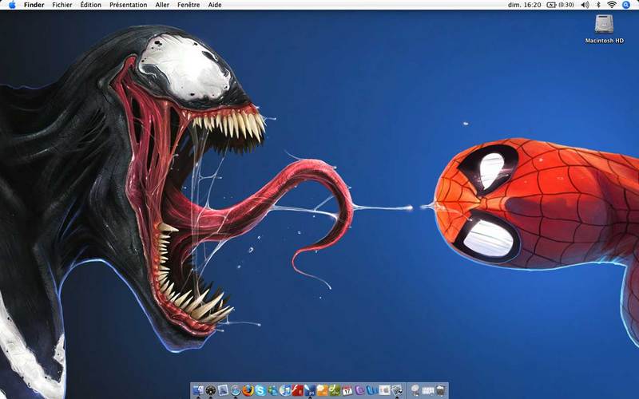
Task: Open the Finder icon in dock
Action: click(x=198, y=390)
